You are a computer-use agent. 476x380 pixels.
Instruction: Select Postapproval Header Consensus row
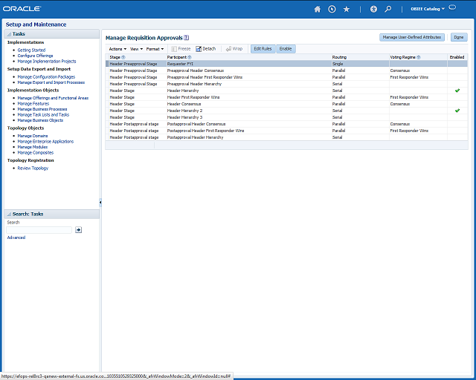point(286,124)
